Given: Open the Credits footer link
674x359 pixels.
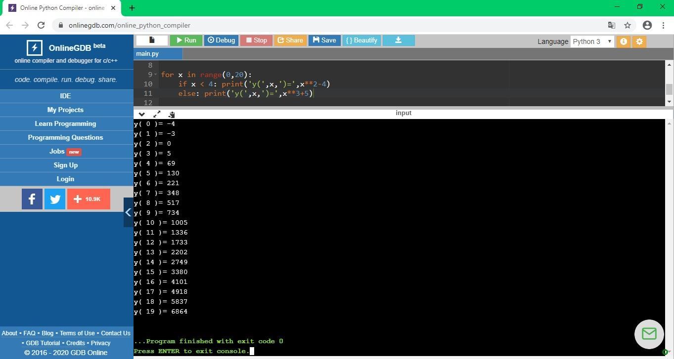Looking at the screenshot, I should click(x=76, y=343).
